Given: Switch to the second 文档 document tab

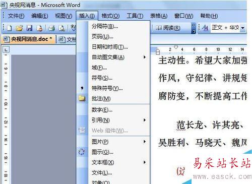Looking at the screenshot, I should tap(67, 39).
